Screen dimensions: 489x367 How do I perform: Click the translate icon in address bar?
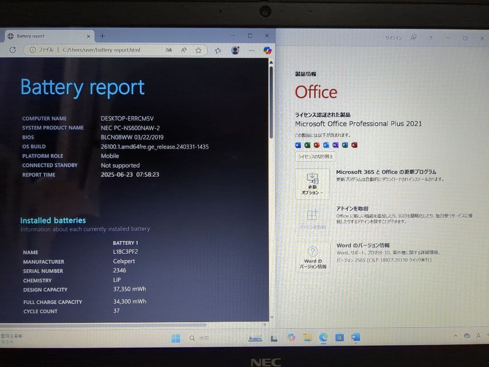coord(169,50)
